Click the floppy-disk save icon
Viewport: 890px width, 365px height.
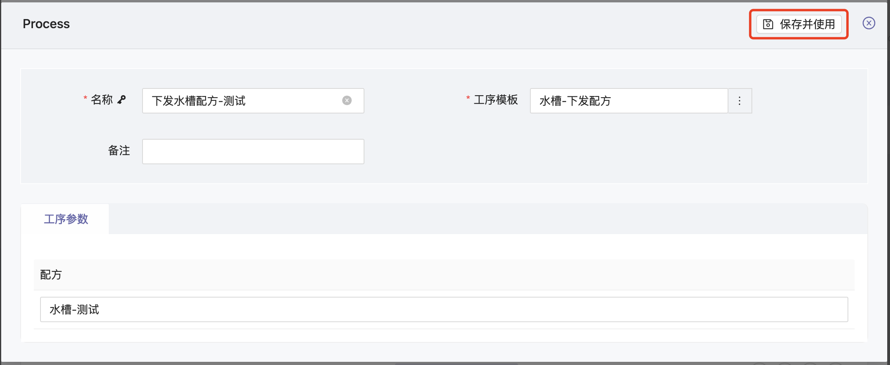(768, 24)
